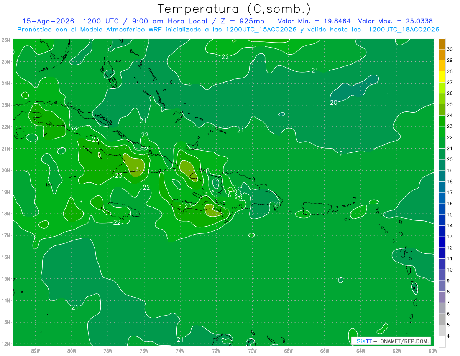Click the legend value '30'

[x=450, y=49]
